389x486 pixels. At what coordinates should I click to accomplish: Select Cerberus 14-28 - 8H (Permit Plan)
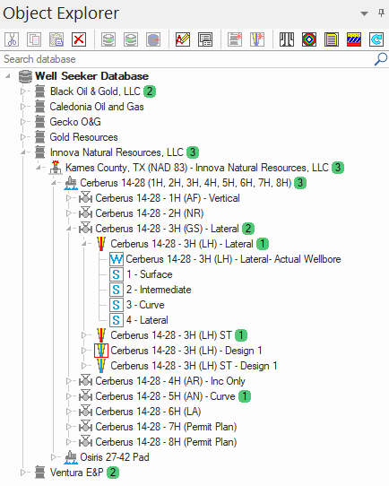(x=166, y=442)
